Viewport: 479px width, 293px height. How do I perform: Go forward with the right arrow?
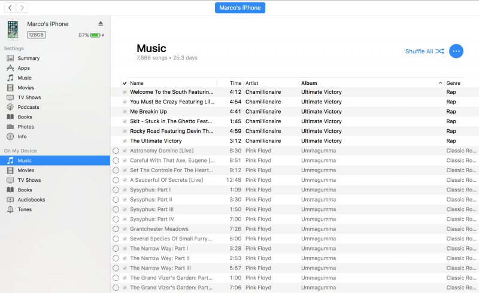click(22, 8)
